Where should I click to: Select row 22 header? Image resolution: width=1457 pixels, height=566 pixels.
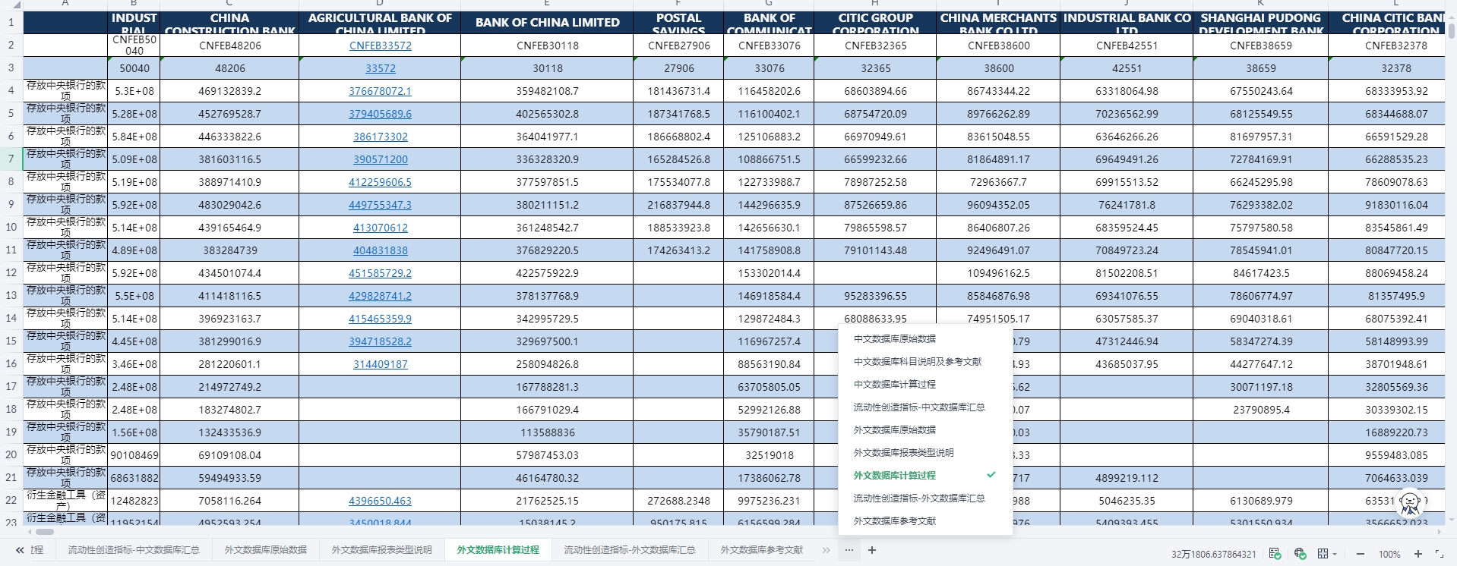coord(11,501)
